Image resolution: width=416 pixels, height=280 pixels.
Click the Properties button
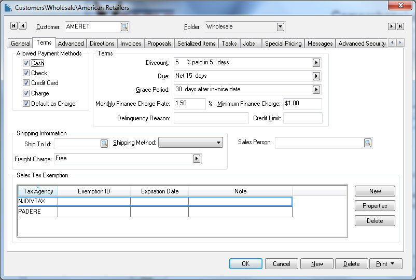375,206
